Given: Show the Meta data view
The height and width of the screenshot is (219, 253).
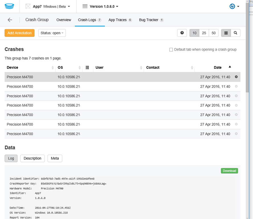Looking at the screenshot, I should click(55, 158).
